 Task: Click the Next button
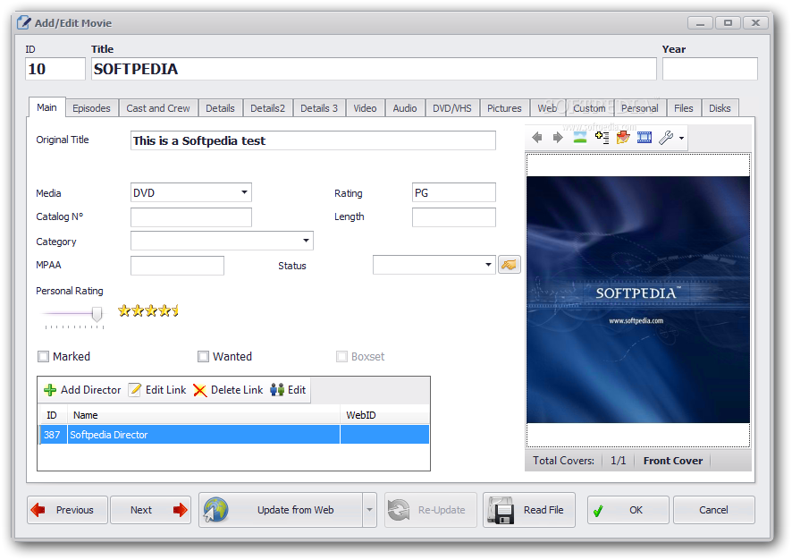click(150, 510)
